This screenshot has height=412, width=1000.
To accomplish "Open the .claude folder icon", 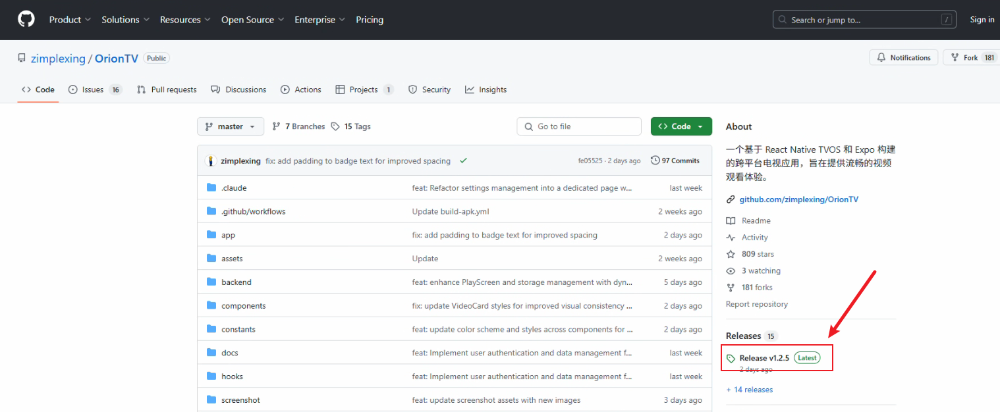I will point(211,188).
